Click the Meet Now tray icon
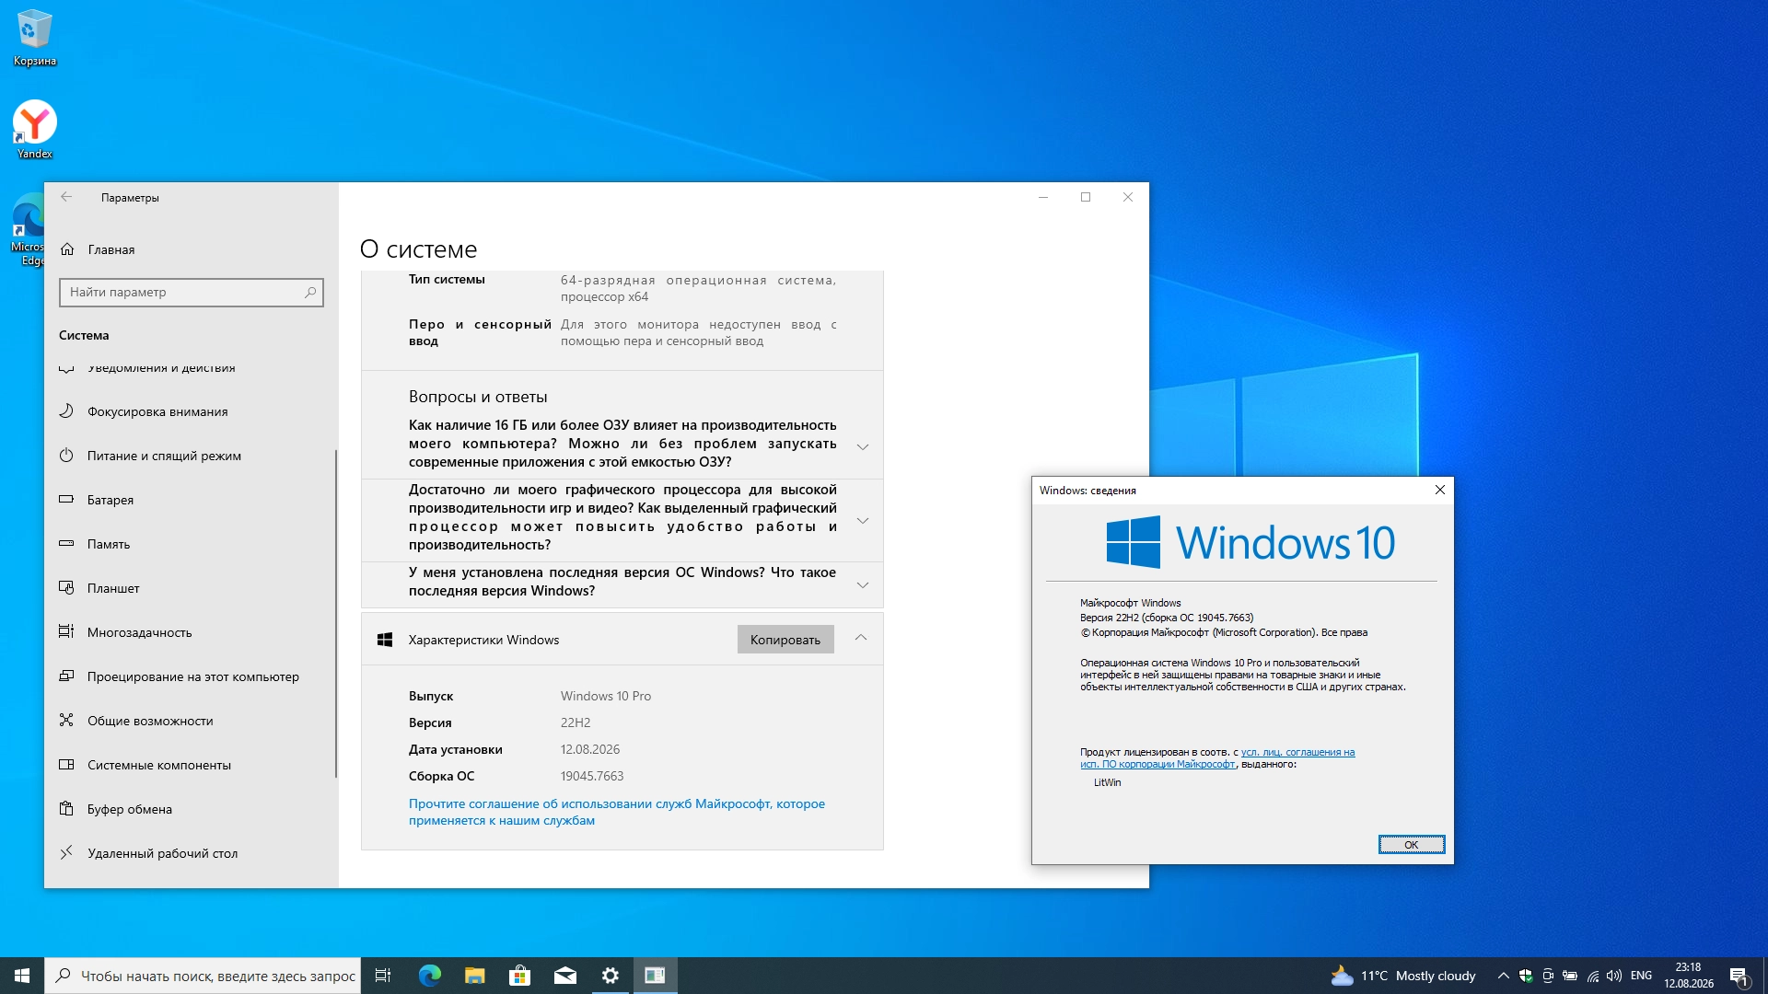Viewport: 1768px width, 994px height. (1548, 976)
